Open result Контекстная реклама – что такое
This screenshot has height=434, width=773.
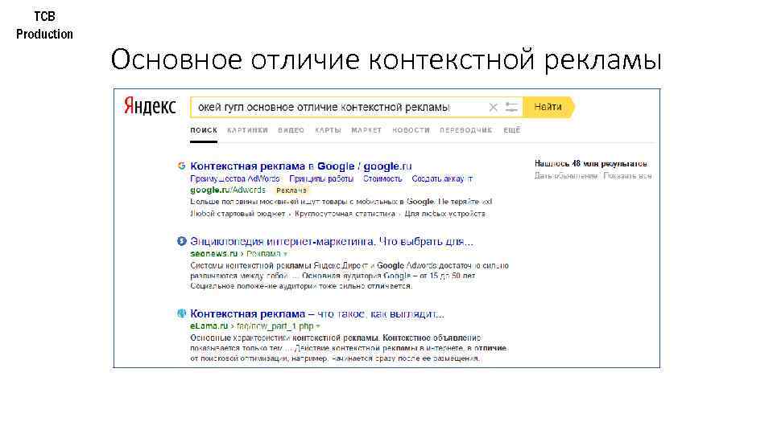coord(317,314)
